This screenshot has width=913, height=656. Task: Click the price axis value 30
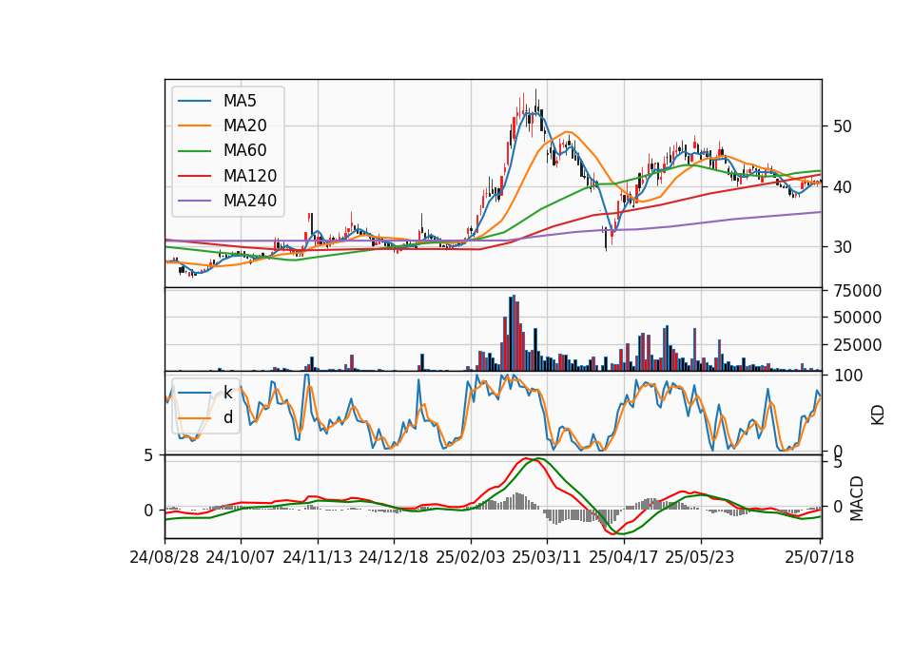(x=842, y=247)
